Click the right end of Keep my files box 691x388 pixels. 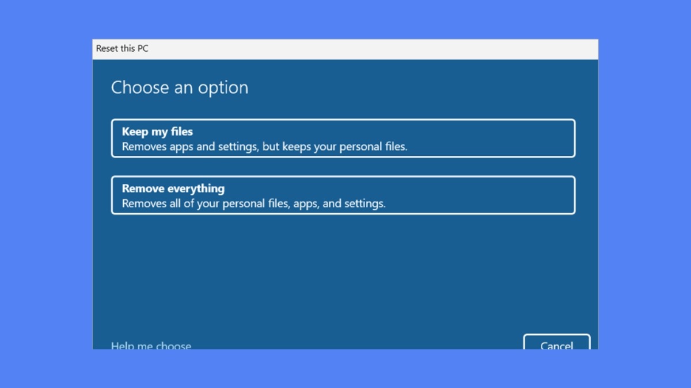(553, 138)
